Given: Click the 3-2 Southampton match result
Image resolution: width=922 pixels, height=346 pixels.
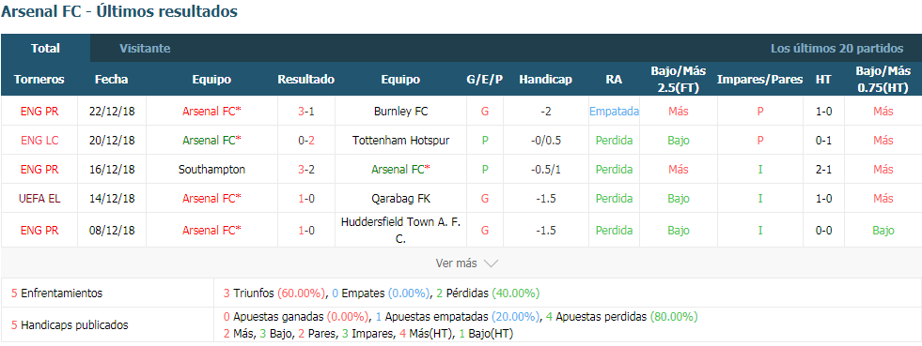Looking at the screenshot, I should [305, 170].
